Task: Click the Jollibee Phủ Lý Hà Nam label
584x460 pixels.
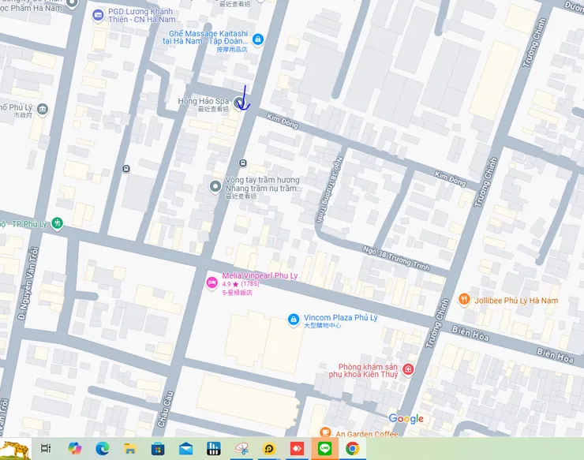Action: [x=516, y=300]
